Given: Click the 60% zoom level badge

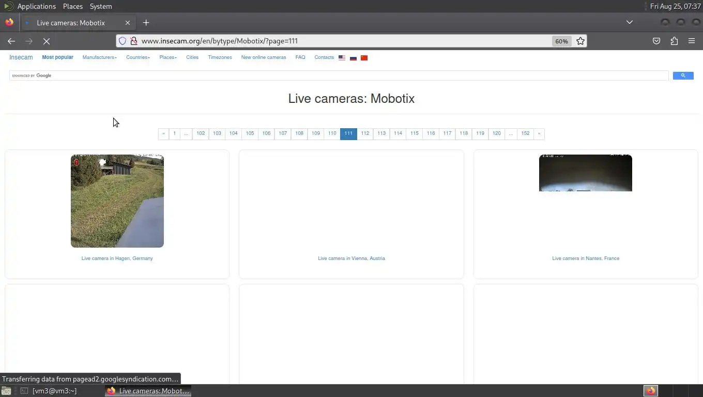Looking at the screenshot, I should pyautogui.click(x=561, y=41).
